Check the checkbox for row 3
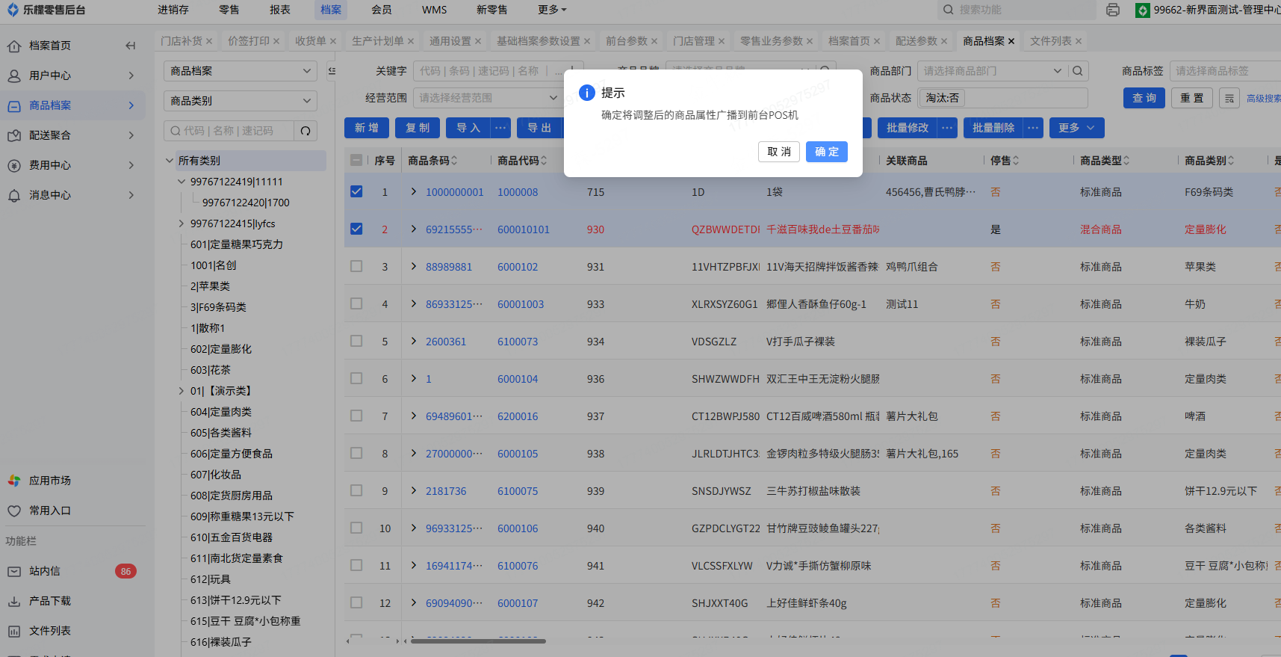The image size is (1281, 657). [x=356, y=266]
